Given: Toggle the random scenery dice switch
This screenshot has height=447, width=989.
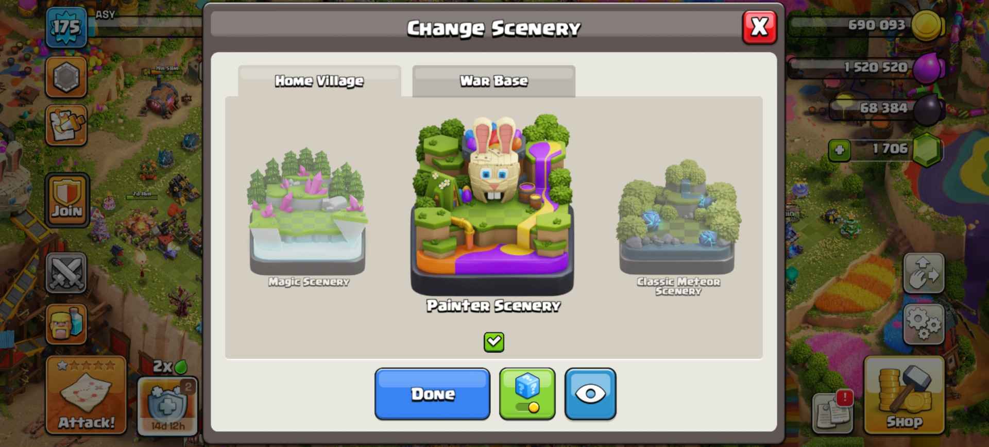Looking at the screenshot, I should tap(527, 394).
